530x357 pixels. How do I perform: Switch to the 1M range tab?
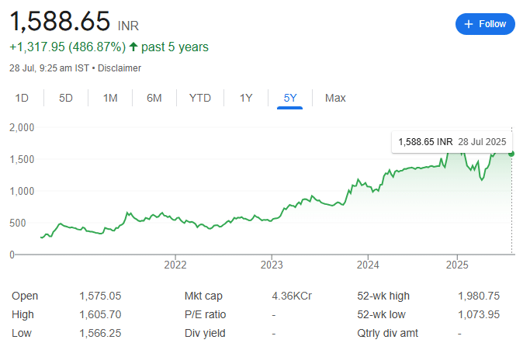pyautogui.click(x=110, y=98)
